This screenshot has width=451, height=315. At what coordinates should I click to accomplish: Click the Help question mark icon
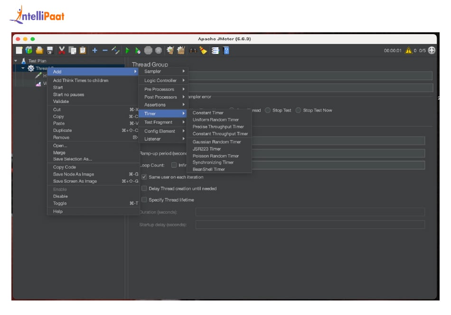226,51
